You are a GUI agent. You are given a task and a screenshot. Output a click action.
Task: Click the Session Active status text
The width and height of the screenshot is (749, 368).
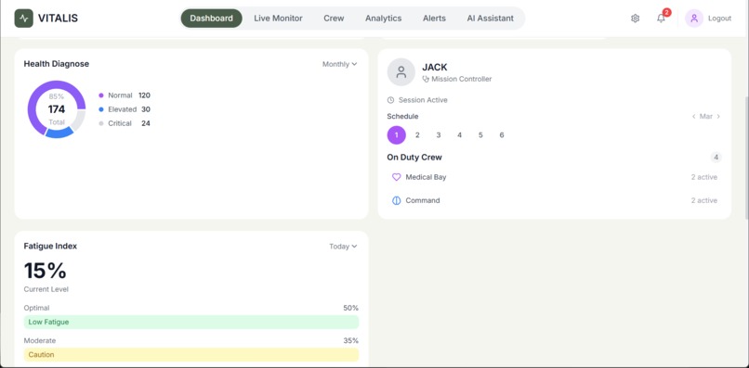(423, 100)
